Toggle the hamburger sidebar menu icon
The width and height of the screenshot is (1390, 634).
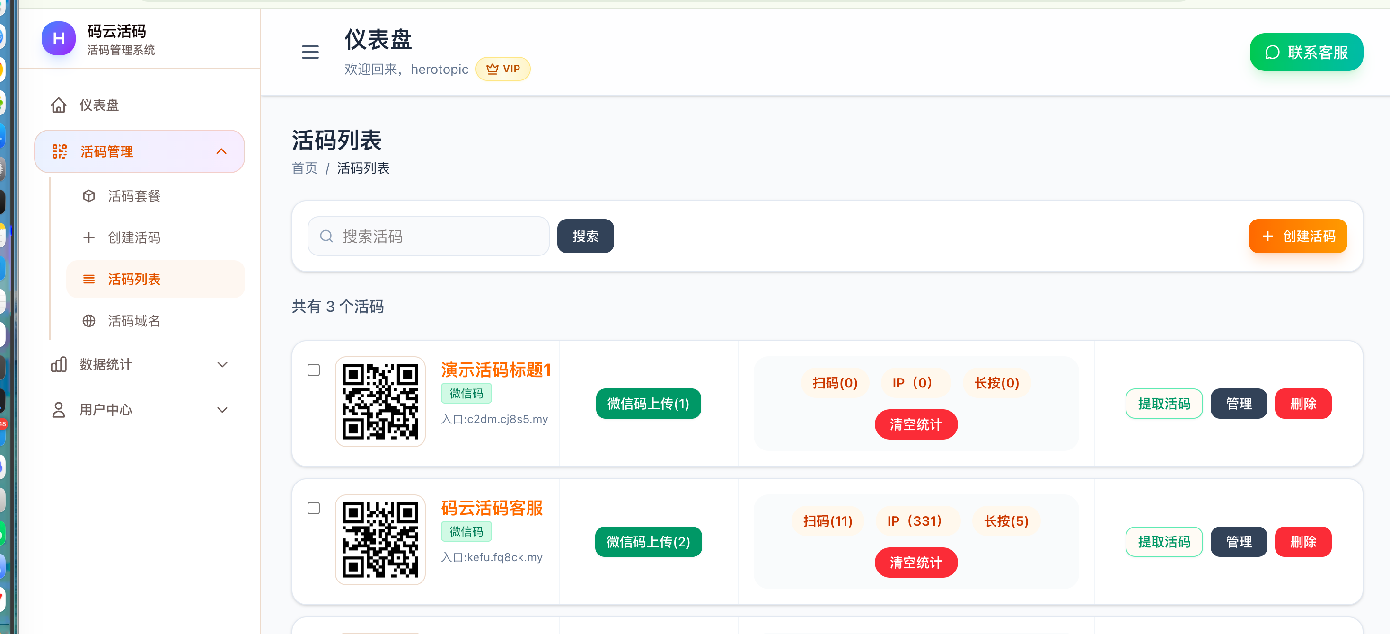[310, 53]
